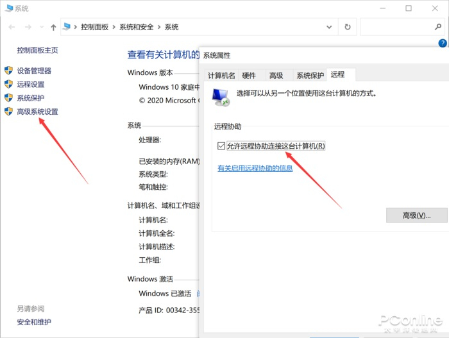449x338 pixels.
Task: Refresh the address bar location
Action: tap(348, 27)
